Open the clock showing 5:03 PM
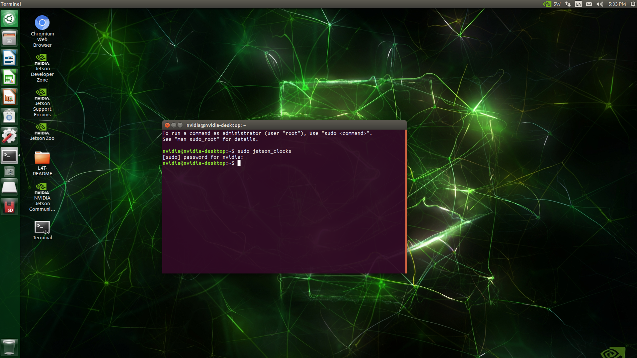The width and height of the screenshot is (637, 358). [617, 4]
